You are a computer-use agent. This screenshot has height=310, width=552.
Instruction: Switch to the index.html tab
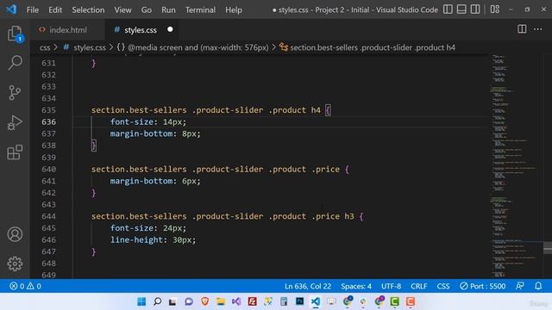click(68, 30)
